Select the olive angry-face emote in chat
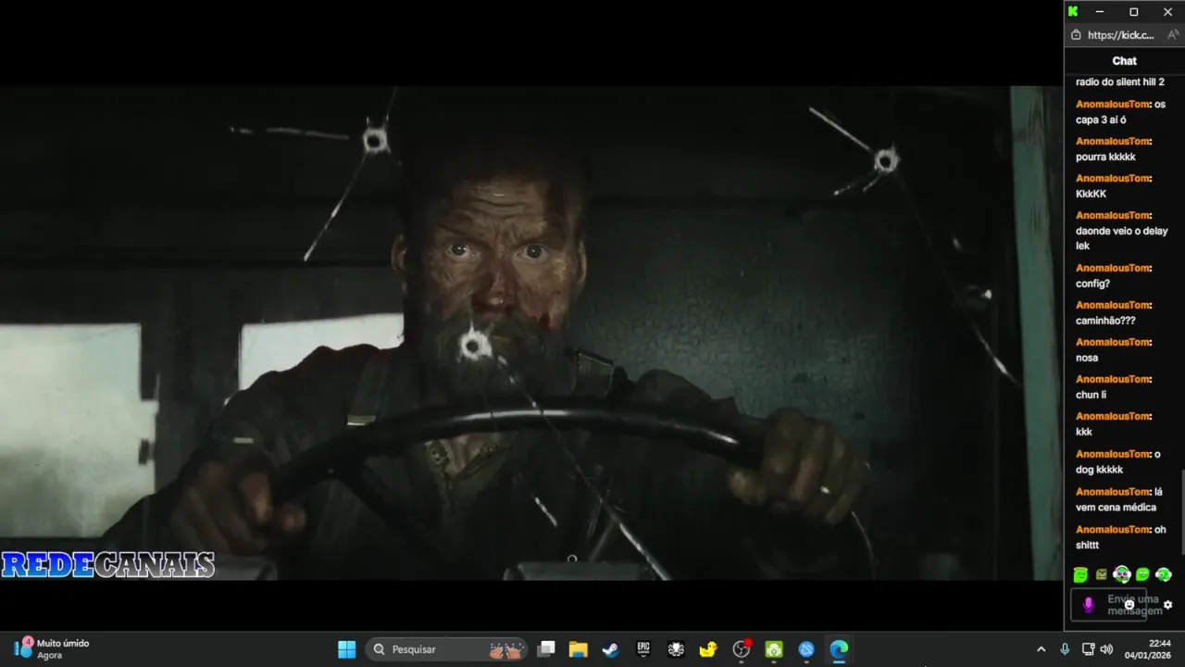 1101,574
